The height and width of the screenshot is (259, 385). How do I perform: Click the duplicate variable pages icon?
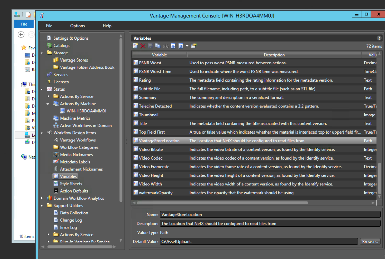(158, 46)
